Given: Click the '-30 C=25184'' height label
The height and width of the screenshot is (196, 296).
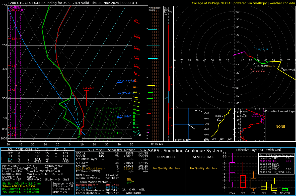Looking at the screenshot, I should point(125,81).
